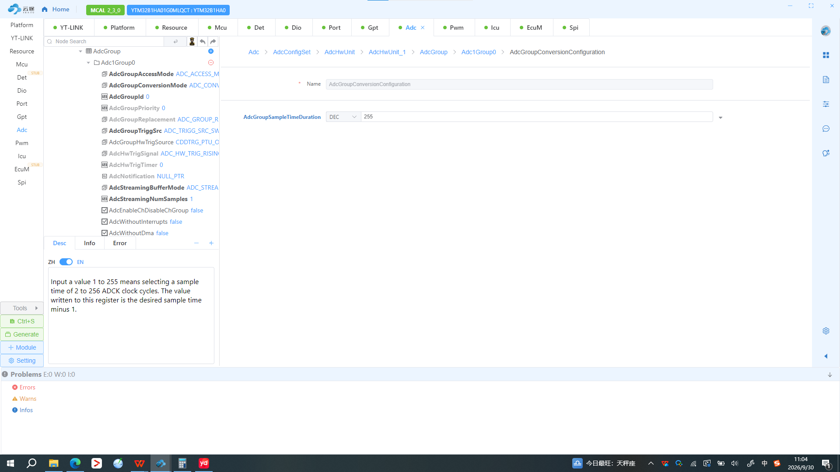Image resolution: width=840 pixels, height=472 pixels.
Task: Collapse the AdcGroup tree node
Action: [x=80, y=51]
